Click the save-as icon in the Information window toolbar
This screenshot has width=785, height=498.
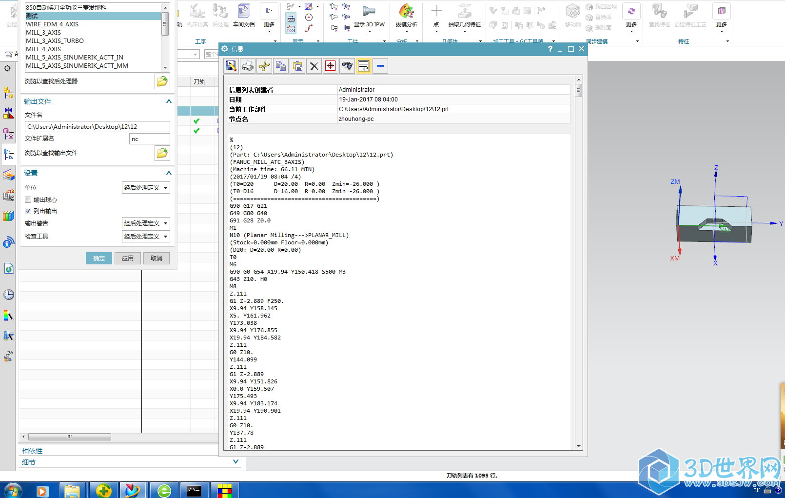click(231, 66)
